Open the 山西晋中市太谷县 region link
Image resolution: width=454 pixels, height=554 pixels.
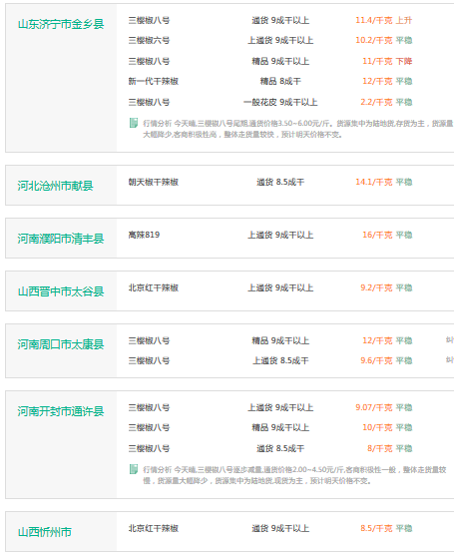[x=61, y=291]
